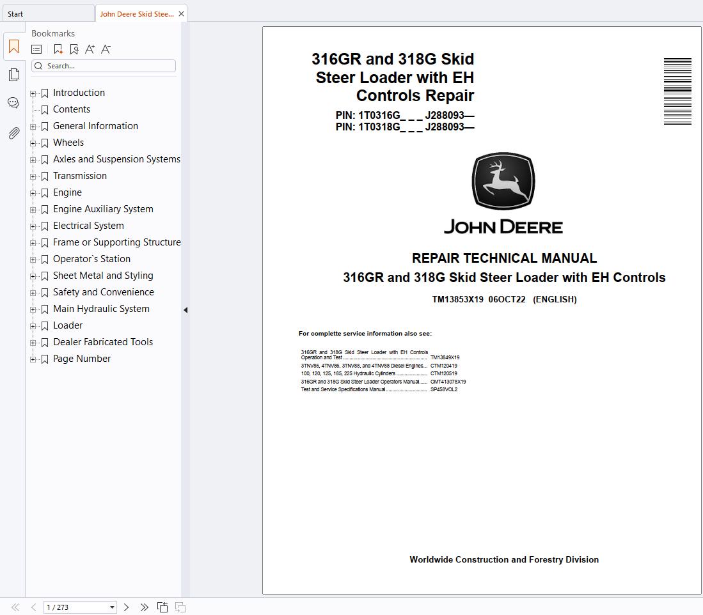Toggle the Bookmarks panel sidebar icon
Image resolution: width=703 pixels, height=615 pixels.
pos(13,47)
